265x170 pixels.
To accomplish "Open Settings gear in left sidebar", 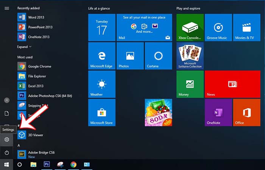I will tap(7, 139).
